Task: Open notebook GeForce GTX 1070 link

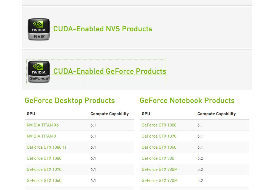Action: click(x=159, y=136)
